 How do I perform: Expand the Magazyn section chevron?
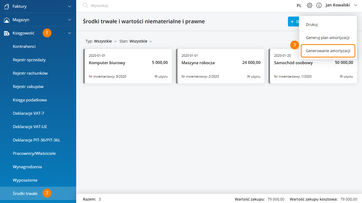[x=70, y=20]
